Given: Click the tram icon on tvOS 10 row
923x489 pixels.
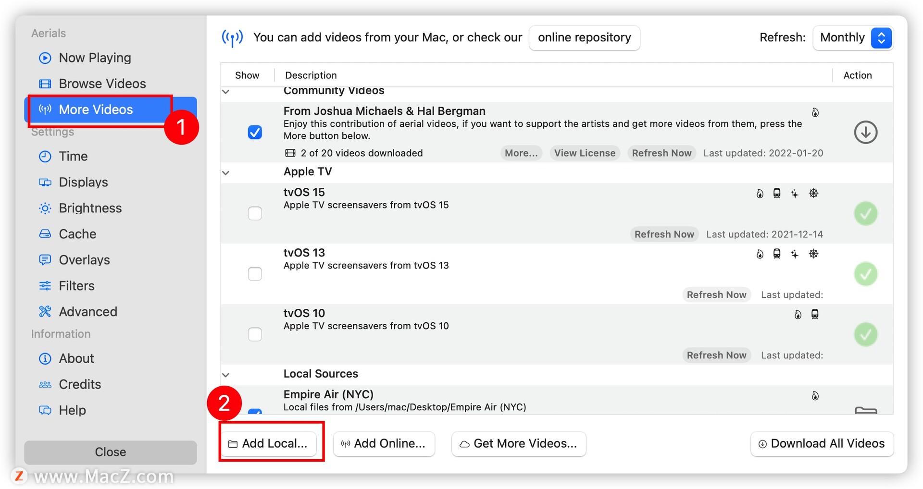Looking at the screenshot, I should [x=815, y=314].
